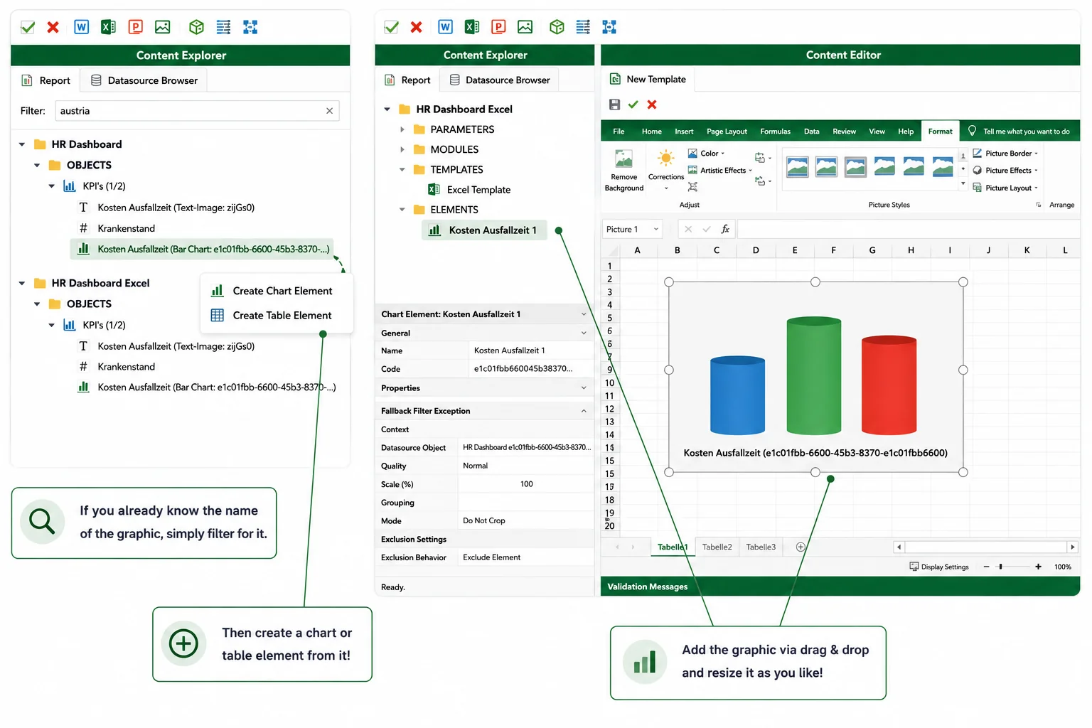
Task: Click the zoom in plus button beside 100%
Action: pos(1038,567)
